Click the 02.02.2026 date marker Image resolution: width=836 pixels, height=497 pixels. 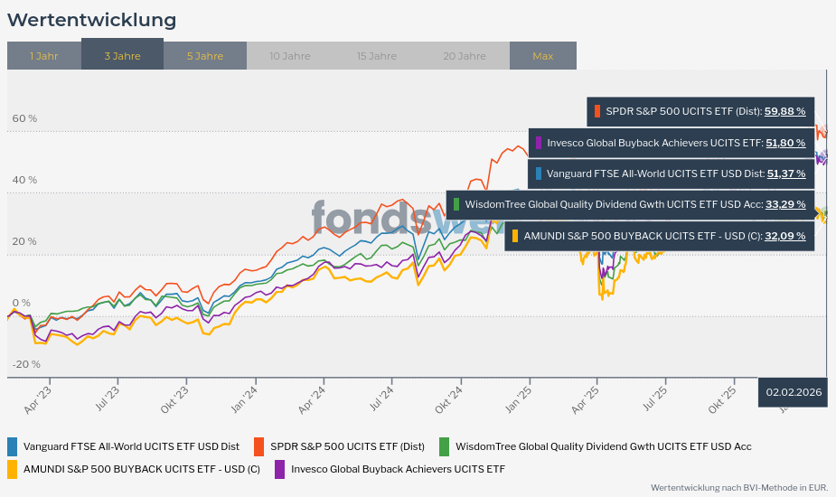tap(794, 392)
